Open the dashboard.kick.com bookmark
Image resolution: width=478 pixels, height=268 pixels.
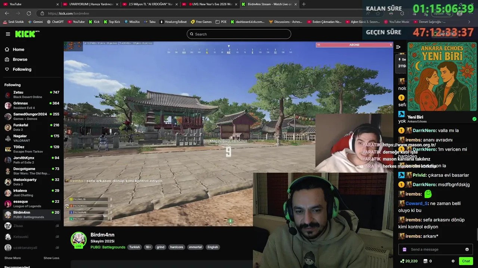click(x=248, y=22)
